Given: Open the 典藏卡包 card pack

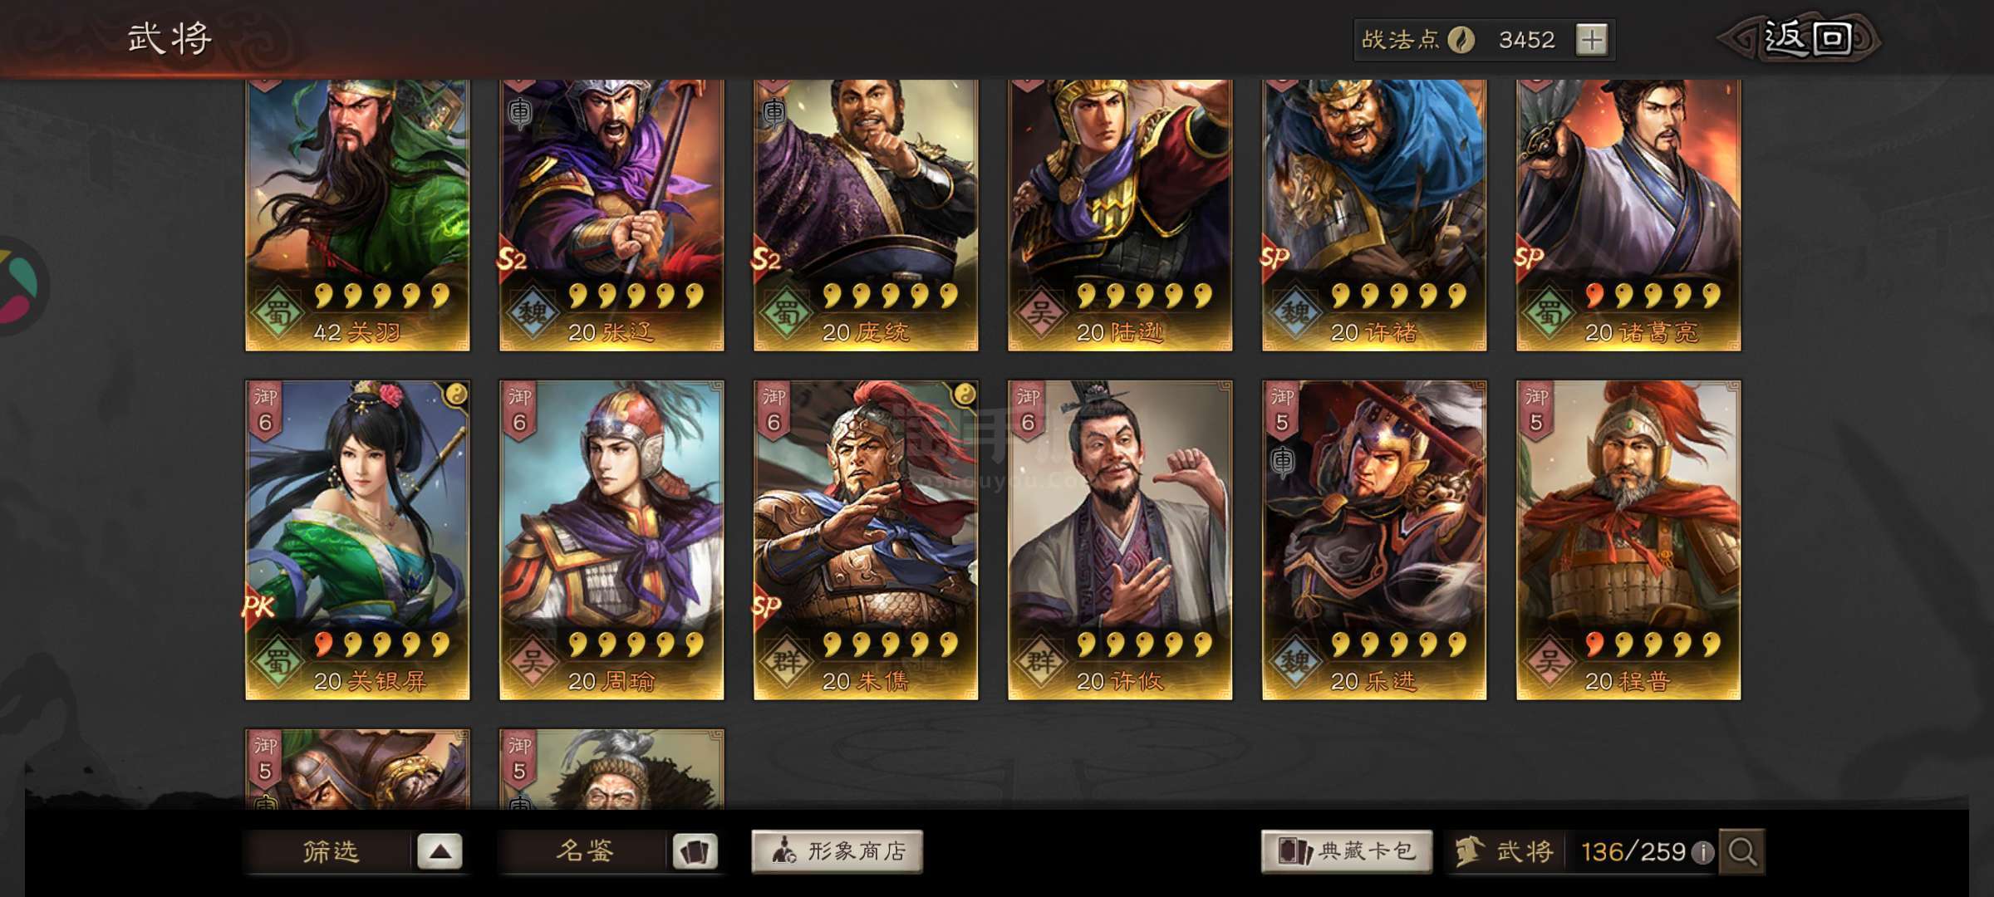Looking at the screenshot, I should 1347,851.
